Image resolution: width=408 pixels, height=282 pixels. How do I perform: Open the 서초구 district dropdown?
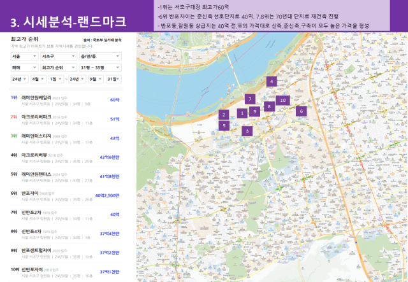coord(59,56)
